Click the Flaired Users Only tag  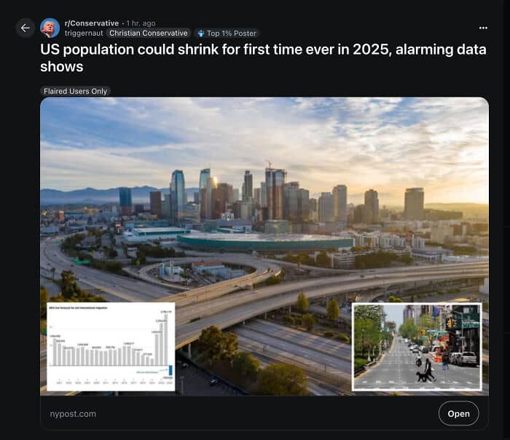point(75,91)
